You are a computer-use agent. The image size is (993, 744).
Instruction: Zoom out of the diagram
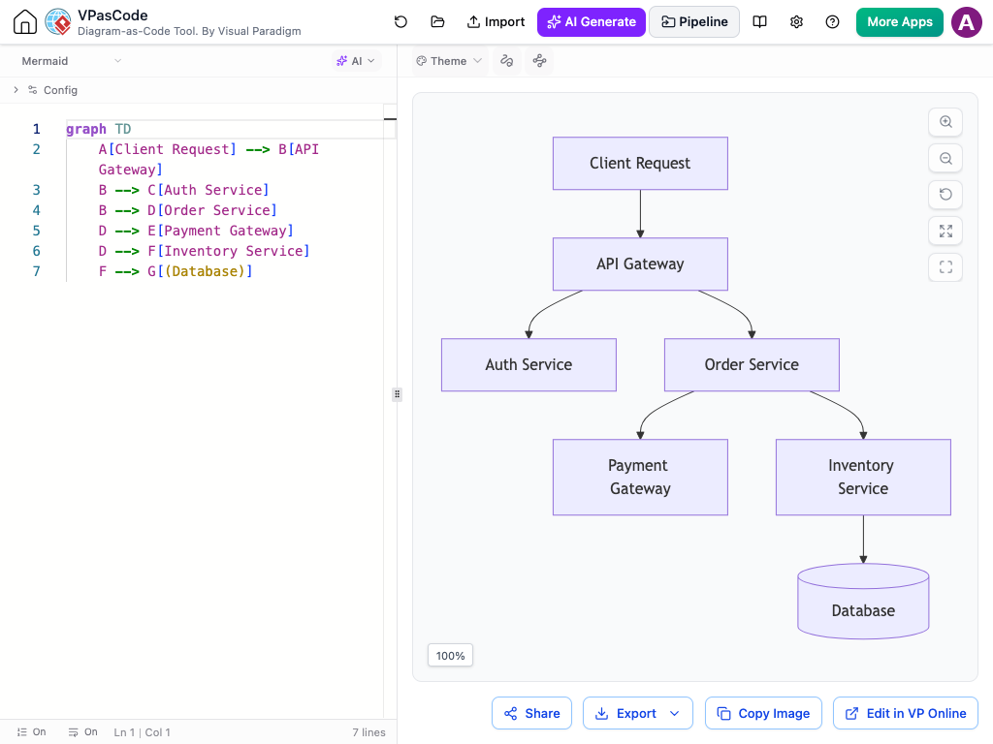coord(945,158)
